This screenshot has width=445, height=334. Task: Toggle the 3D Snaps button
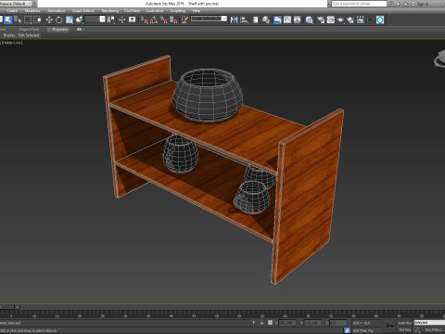tap(145, 19)
